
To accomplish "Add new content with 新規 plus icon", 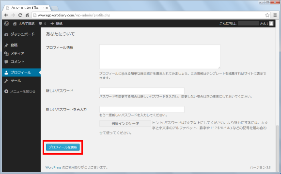I will click(57, 24).
